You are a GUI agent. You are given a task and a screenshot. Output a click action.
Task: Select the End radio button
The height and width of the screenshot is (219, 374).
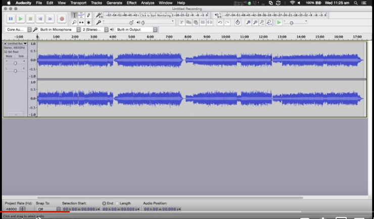(x=104, y=203)
